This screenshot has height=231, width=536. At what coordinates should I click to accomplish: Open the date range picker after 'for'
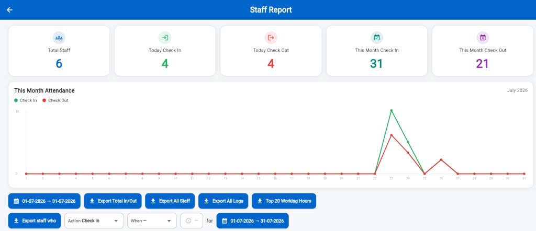pyautogui.click(x=253, y=221)
